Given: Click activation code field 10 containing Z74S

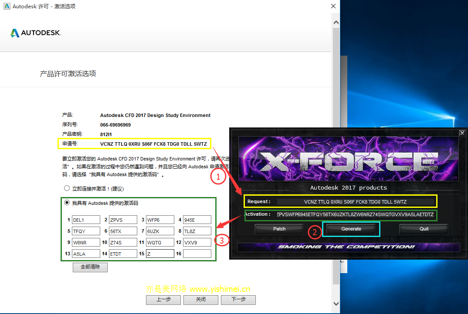Looking at the screenshot, I should 123,243.
